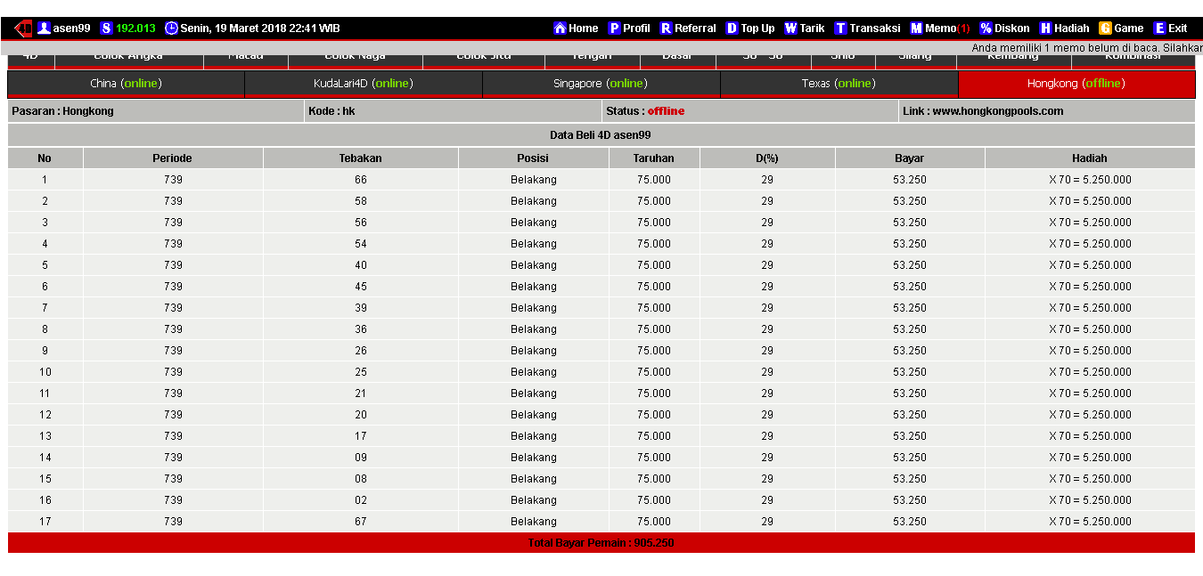Click the asen99 username in the top bar
Screen dimensions: 1203x576
tap(71, 28)
